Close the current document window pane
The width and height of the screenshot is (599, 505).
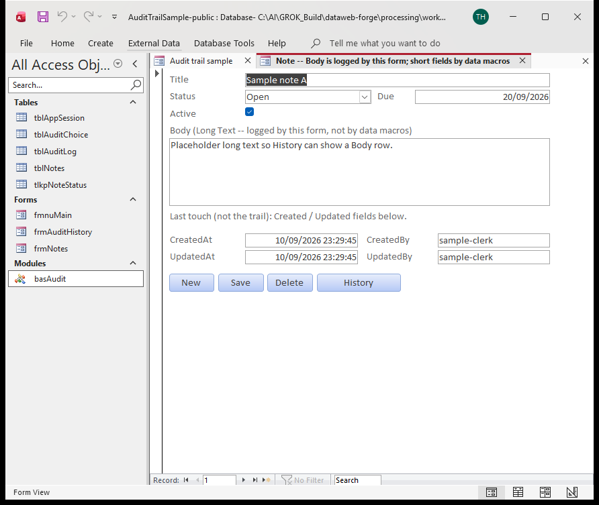(586, 61)
